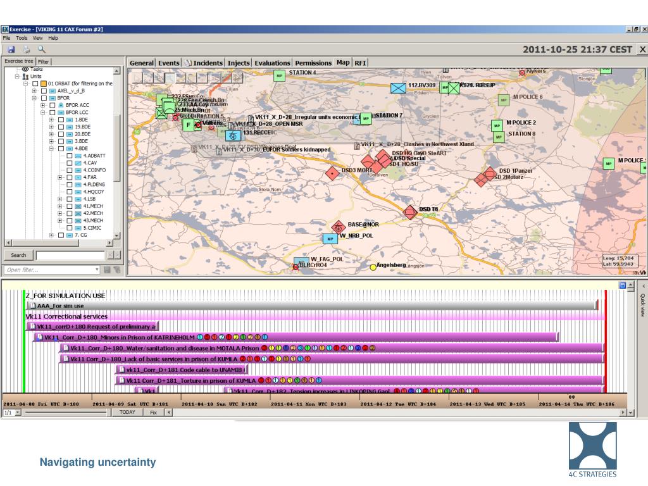The image size is (648, 486).
Task: Click the DSD T8 red diamond unit
Action: [x=410, y=212]
